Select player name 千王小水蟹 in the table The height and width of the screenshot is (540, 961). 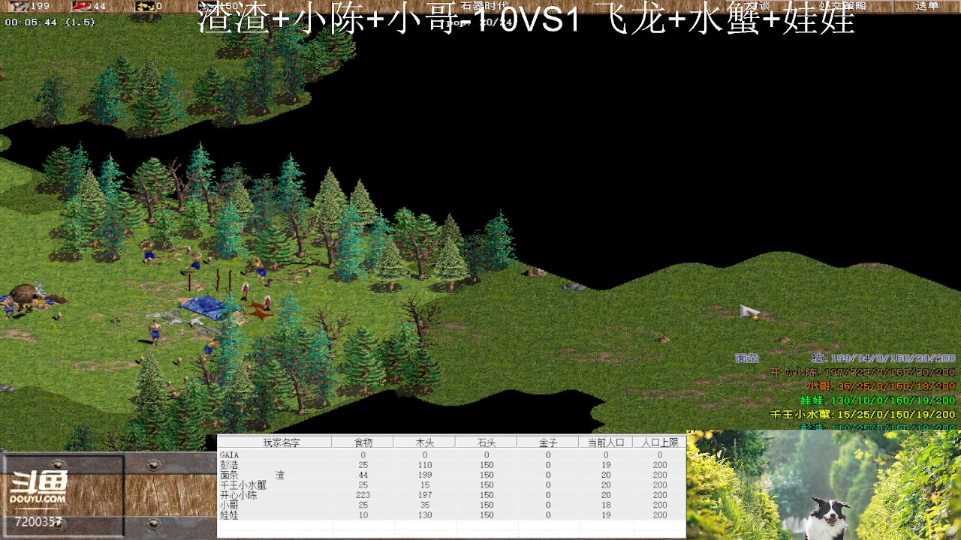tap(243, 485)
